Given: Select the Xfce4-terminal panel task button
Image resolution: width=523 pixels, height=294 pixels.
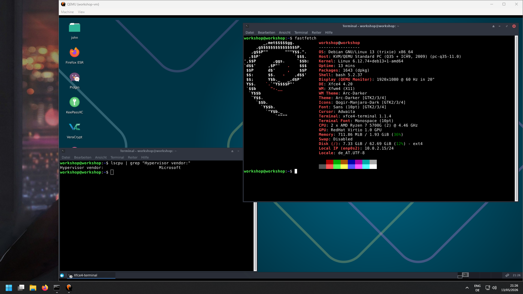Looking at the screenshot, I should [x=91, y=275].
